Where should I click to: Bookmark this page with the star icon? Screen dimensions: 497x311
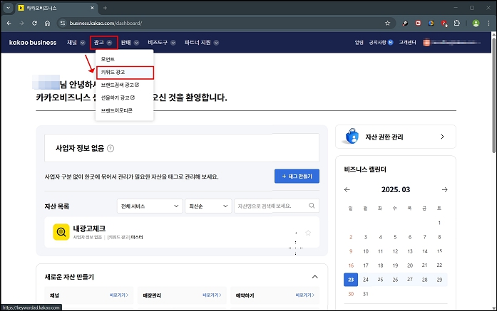click(x=387, y=23)
